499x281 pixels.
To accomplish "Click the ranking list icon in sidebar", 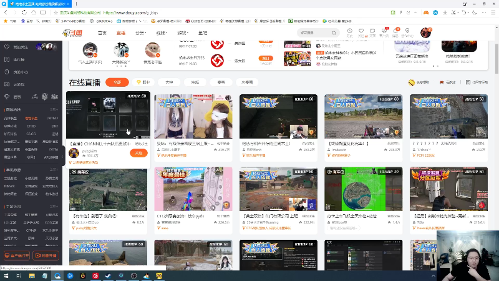I will coord(7,59).
